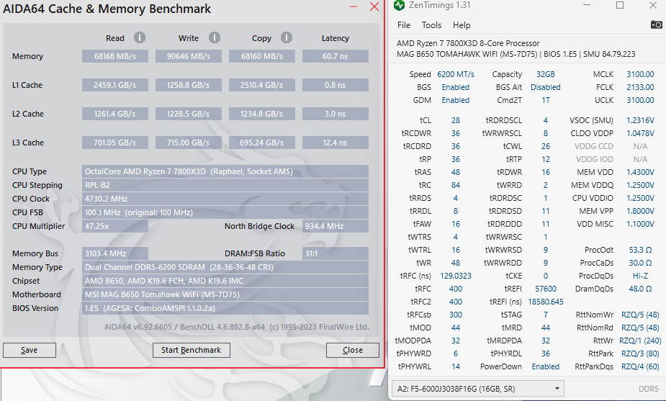Click the Capacity value 32GB in ZenTimings
Image resolution: width=666 pixels, height=401 pixels.
(546, 74)
